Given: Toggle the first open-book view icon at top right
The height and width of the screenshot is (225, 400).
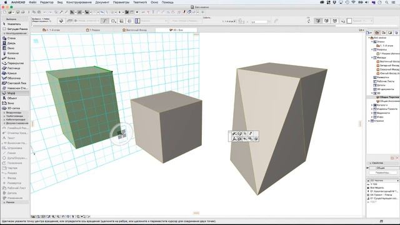Looking at the screenshot, I should pos(318,21).
